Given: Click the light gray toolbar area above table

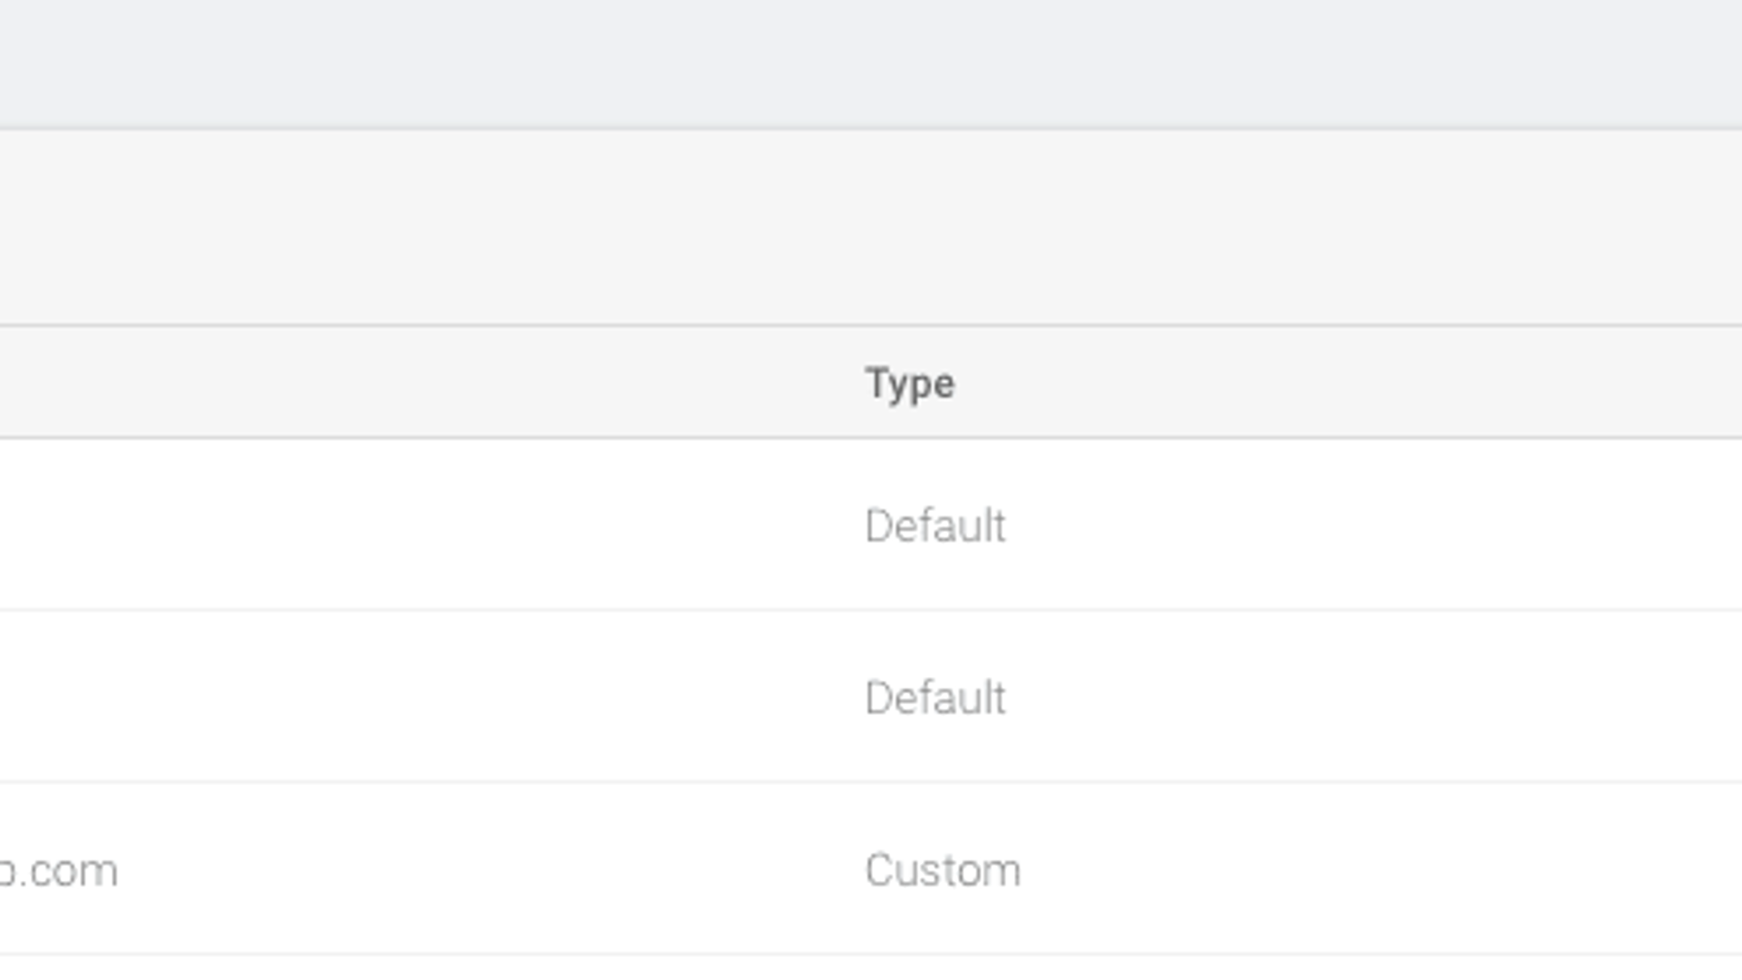Looking at the screenshot, I should (871, 227).
